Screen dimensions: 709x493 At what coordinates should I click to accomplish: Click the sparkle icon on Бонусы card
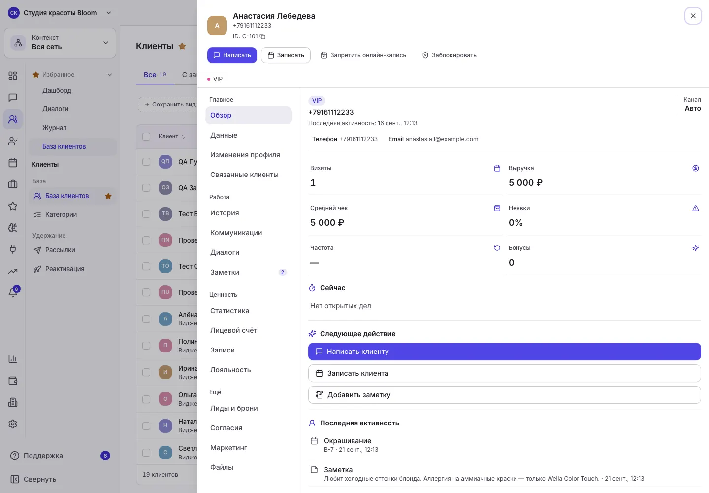696,248
